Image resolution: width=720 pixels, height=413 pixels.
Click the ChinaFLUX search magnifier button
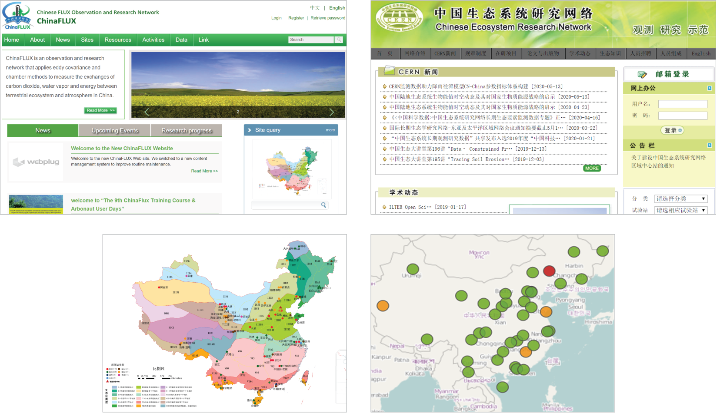tap(339, 40)
